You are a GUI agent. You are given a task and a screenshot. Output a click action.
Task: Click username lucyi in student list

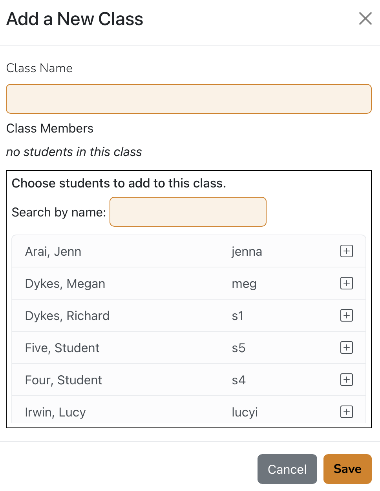(x=245, y=412)
